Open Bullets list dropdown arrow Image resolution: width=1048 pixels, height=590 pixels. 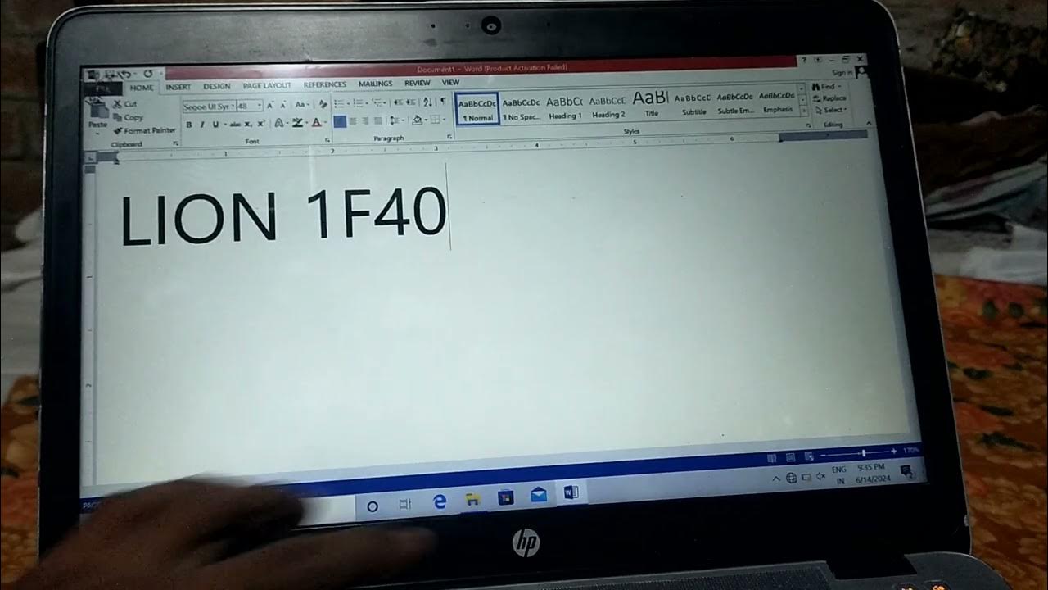coord(348,103)
